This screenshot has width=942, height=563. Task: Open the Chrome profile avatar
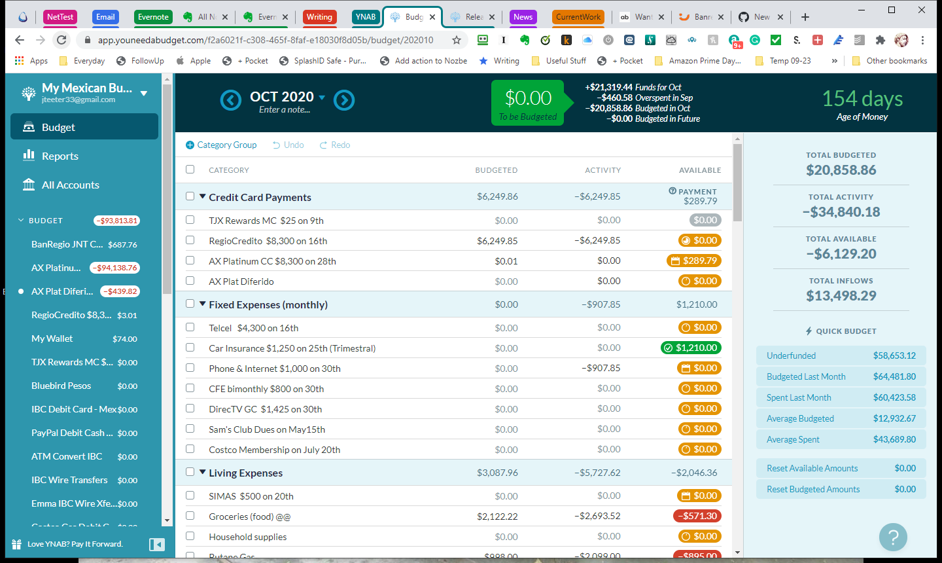pos(901,40)
